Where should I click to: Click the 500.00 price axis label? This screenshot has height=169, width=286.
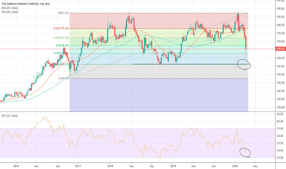(x=280, y=75)
